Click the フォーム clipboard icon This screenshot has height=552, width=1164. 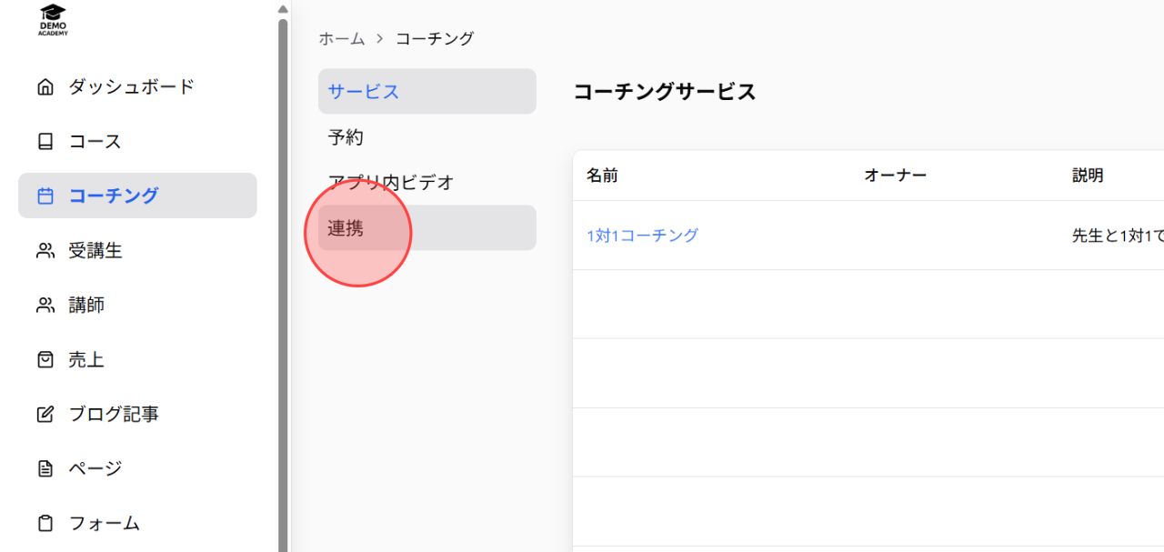click(x=45, y=524)
